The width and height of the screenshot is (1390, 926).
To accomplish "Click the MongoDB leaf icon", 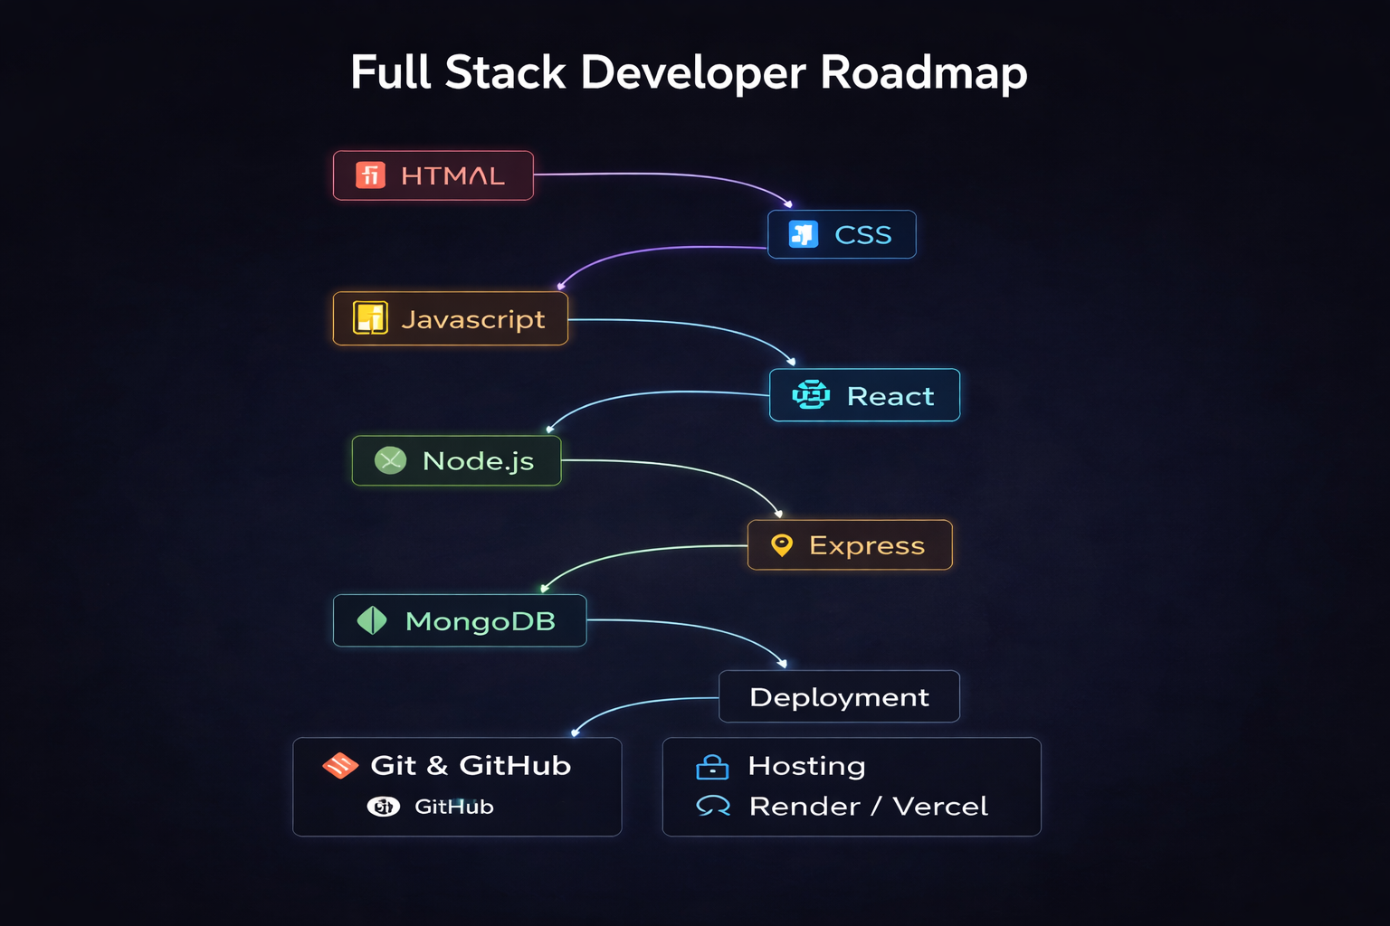I will (372, 620).
